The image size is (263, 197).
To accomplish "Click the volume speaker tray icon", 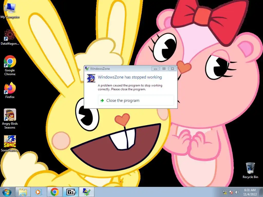I will (x=237, y=192).
